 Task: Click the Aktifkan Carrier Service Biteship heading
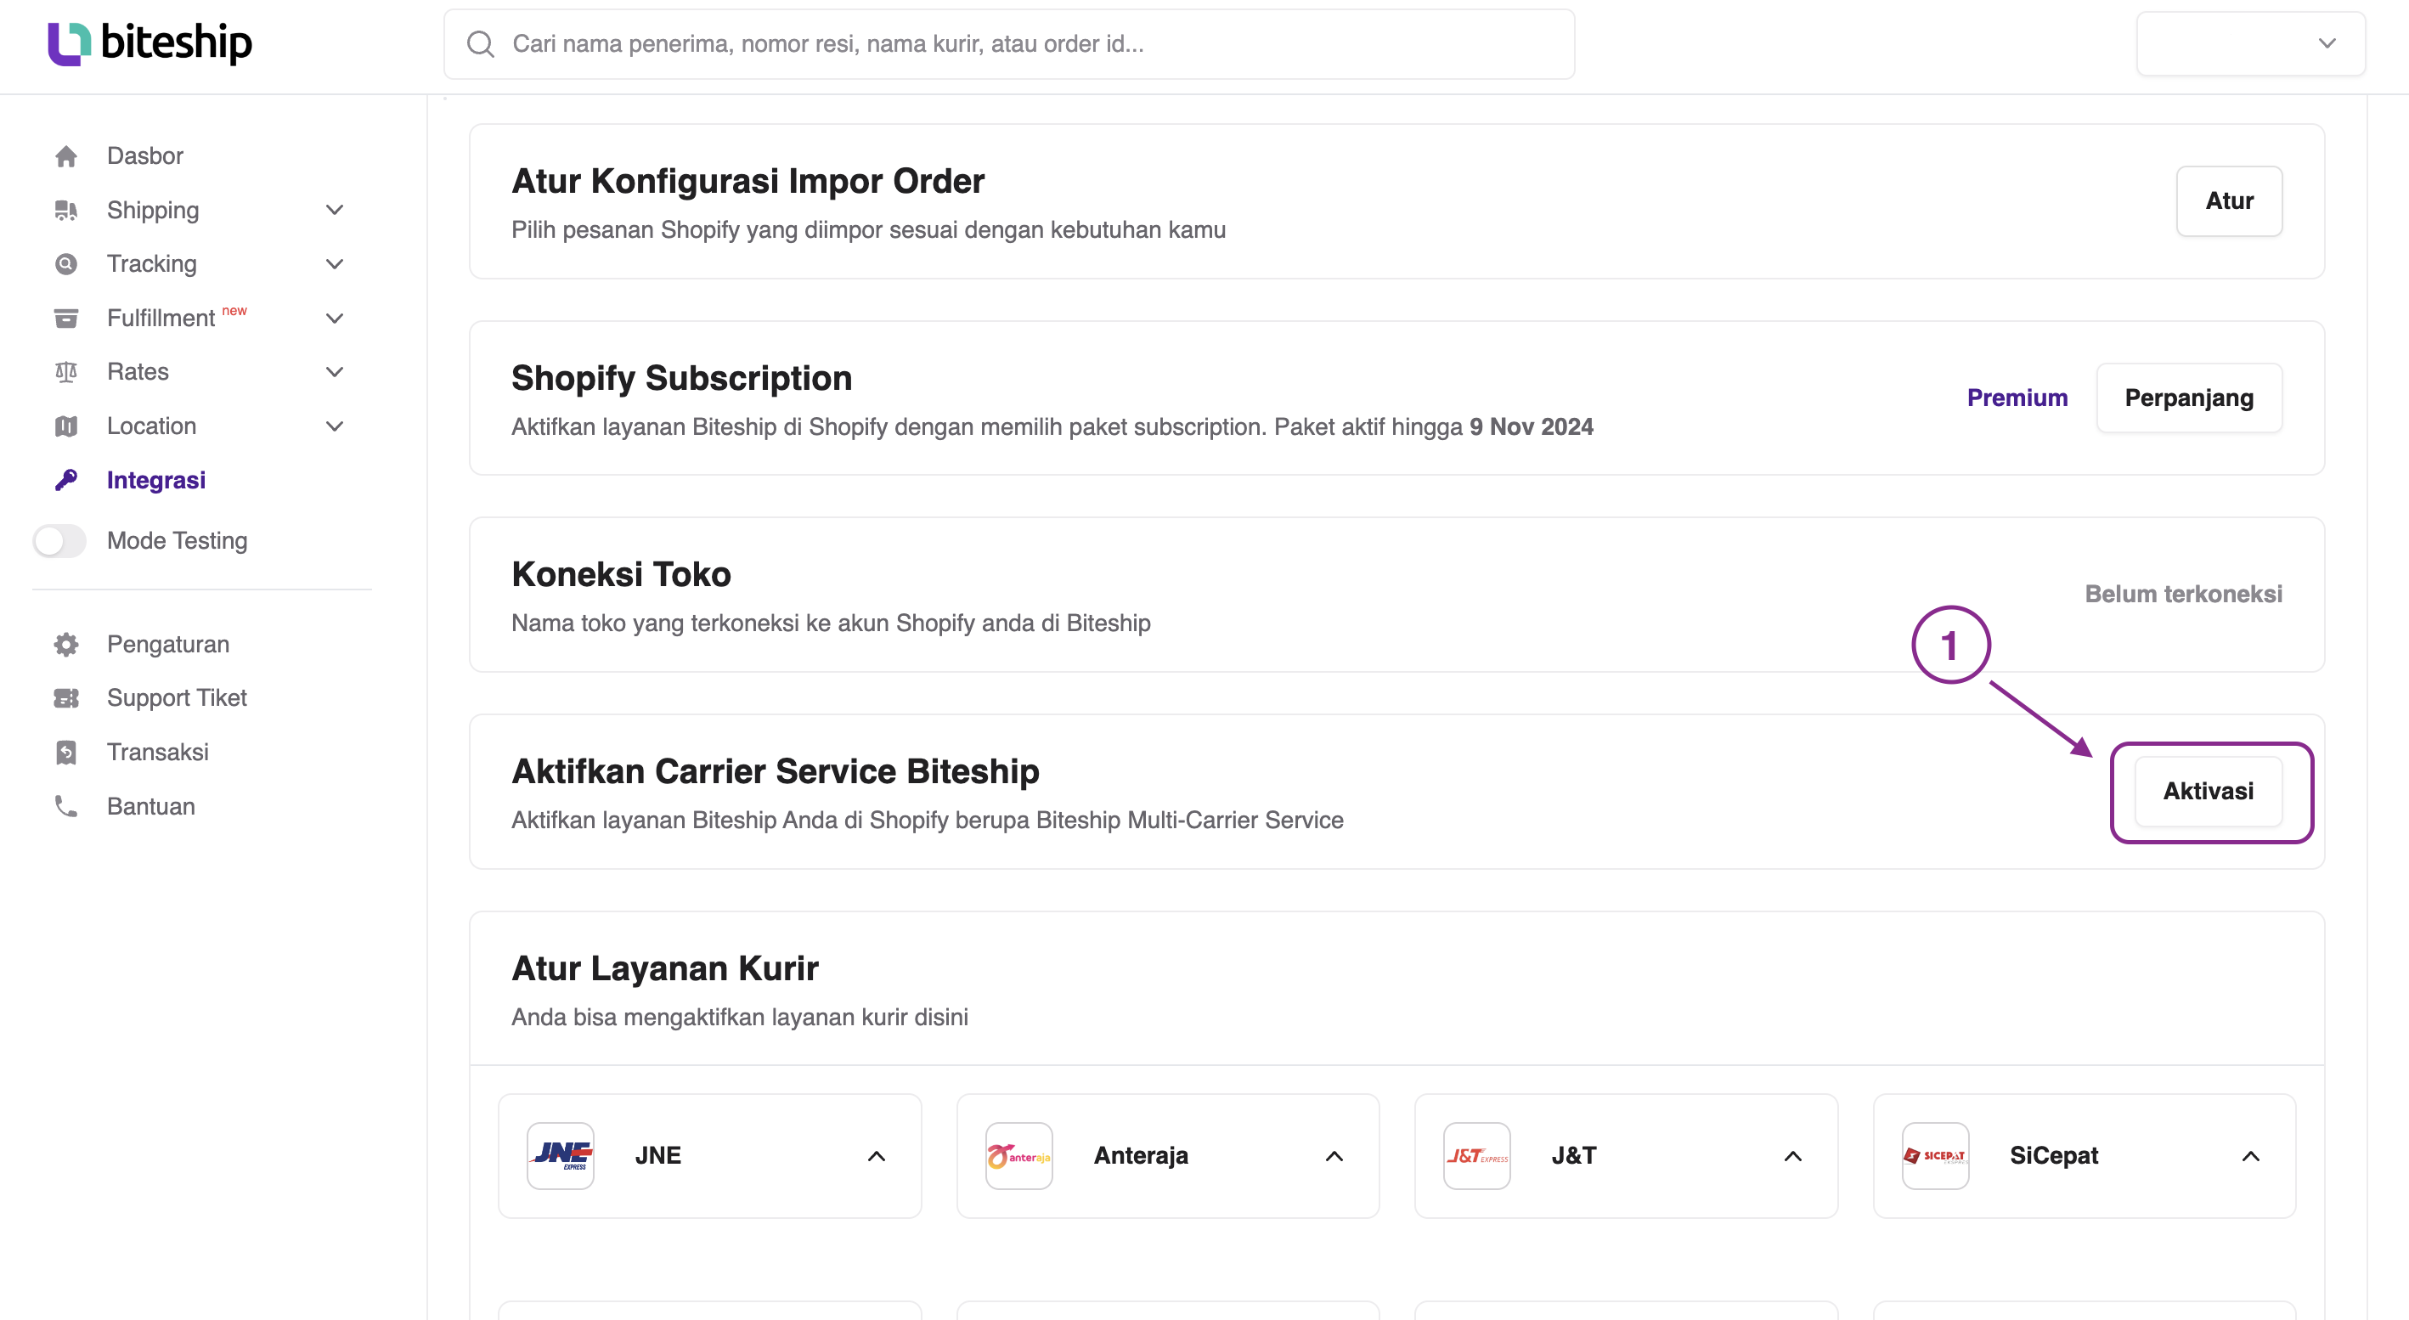tap(776, 771)
